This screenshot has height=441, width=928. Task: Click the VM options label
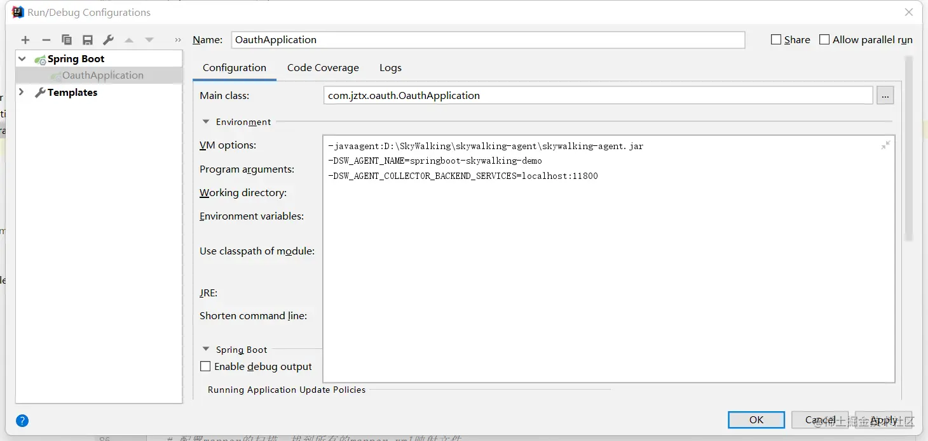228,145
